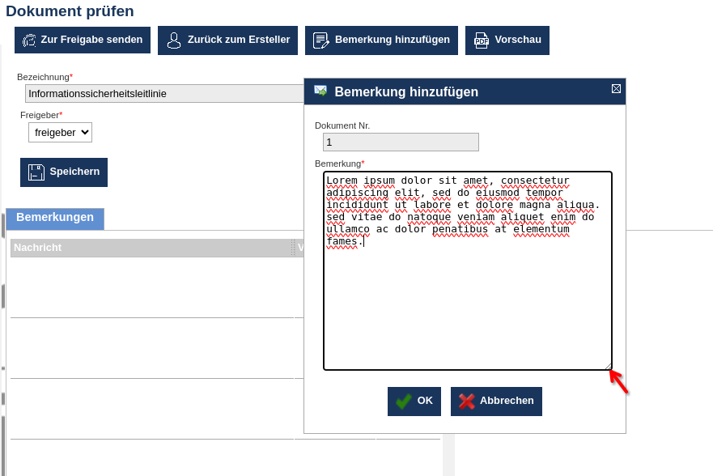This screenshot has width=713, height=476.
Task: Click the envelope icon in the dialog title
Action: [x=320, y=91]
